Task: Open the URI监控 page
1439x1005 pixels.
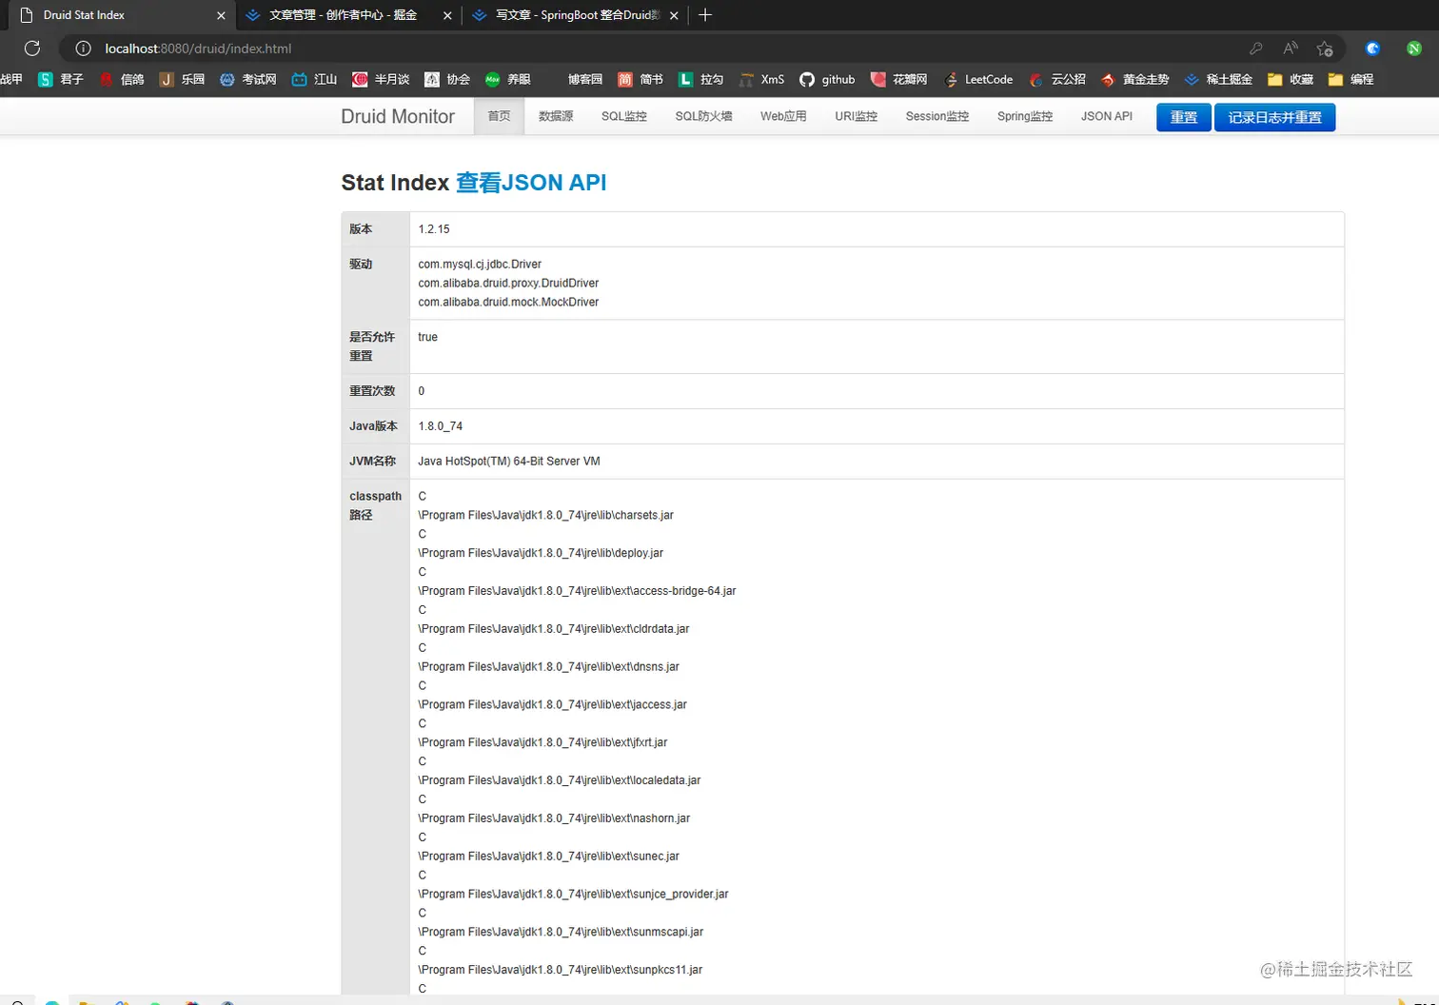Action: 856,116
